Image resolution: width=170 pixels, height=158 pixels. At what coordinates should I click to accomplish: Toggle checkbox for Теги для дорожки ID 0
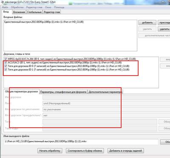6,66
